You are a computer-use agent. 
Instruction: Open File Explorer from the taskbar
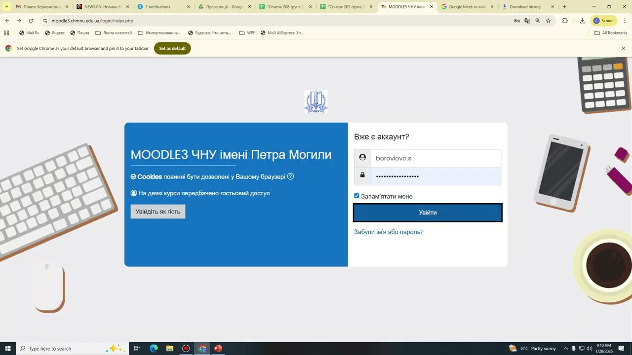169,349
